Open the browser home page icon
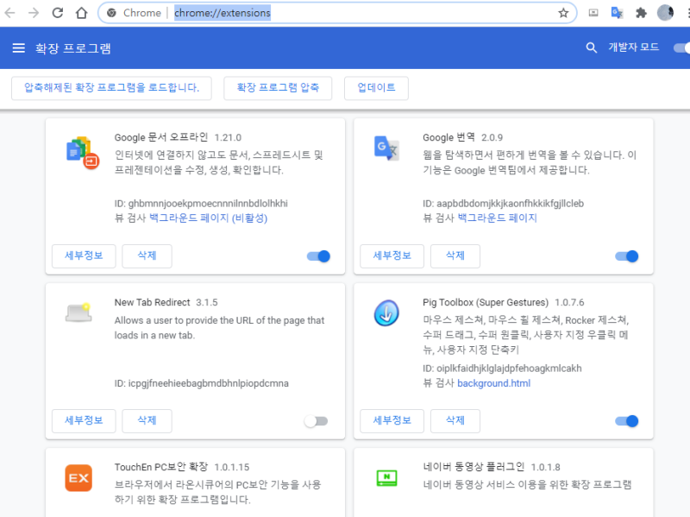Image resolution: width=690 pixels, height=517 pixels. (x=81, y=13)
